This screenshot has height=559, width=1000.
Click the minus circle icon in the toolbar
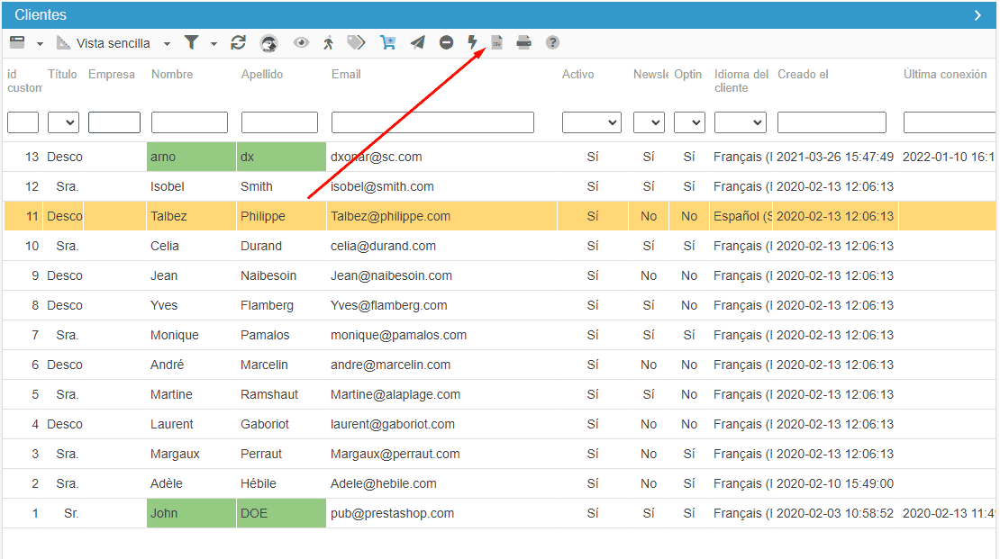coord(447,42)
